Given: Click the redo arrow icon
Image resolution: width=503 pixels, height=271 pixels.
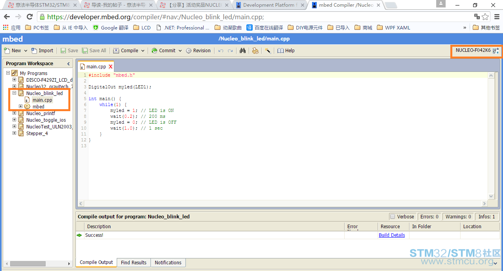Looking at the screenshot, I should click(230, 51).
